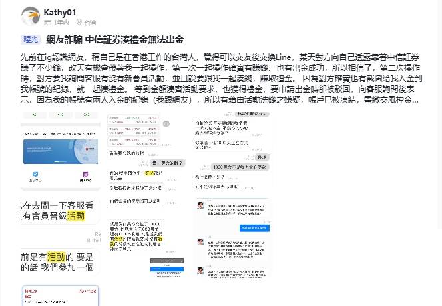442x306 pixels.
Task: Open the Kathy01 username link
Action: click(60, 12)
